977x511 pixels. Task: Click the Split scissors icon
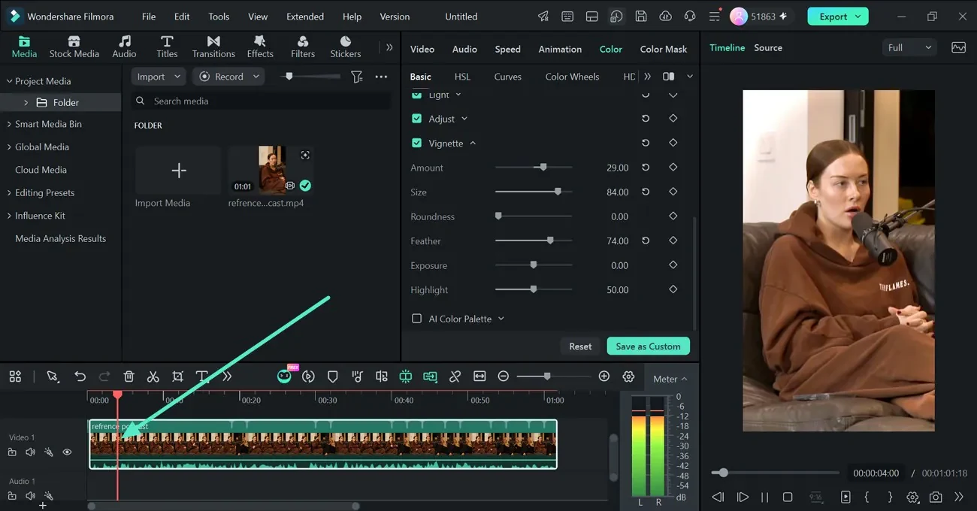(153, 376)
